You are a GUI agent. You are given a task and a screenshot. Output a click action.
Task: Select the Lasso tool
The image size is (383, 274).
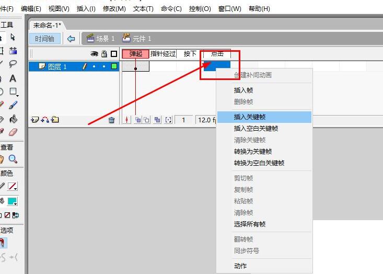tap(13, 64)
